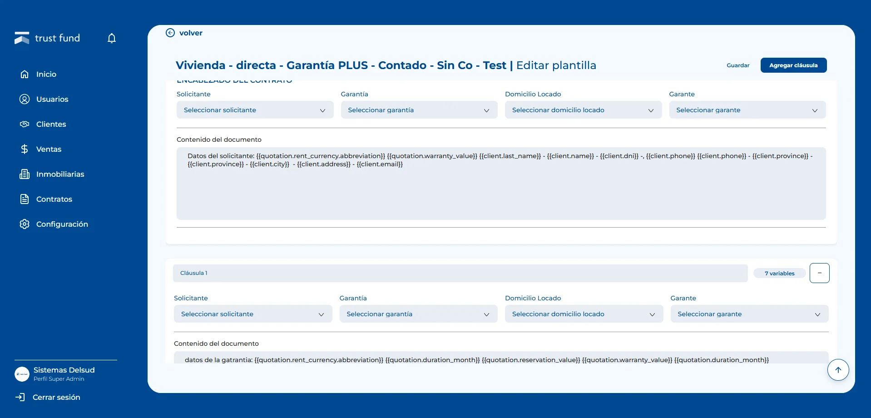Click the 7 variables badge
The width and height of the screenshot is (871, 418).
(780, 273)
